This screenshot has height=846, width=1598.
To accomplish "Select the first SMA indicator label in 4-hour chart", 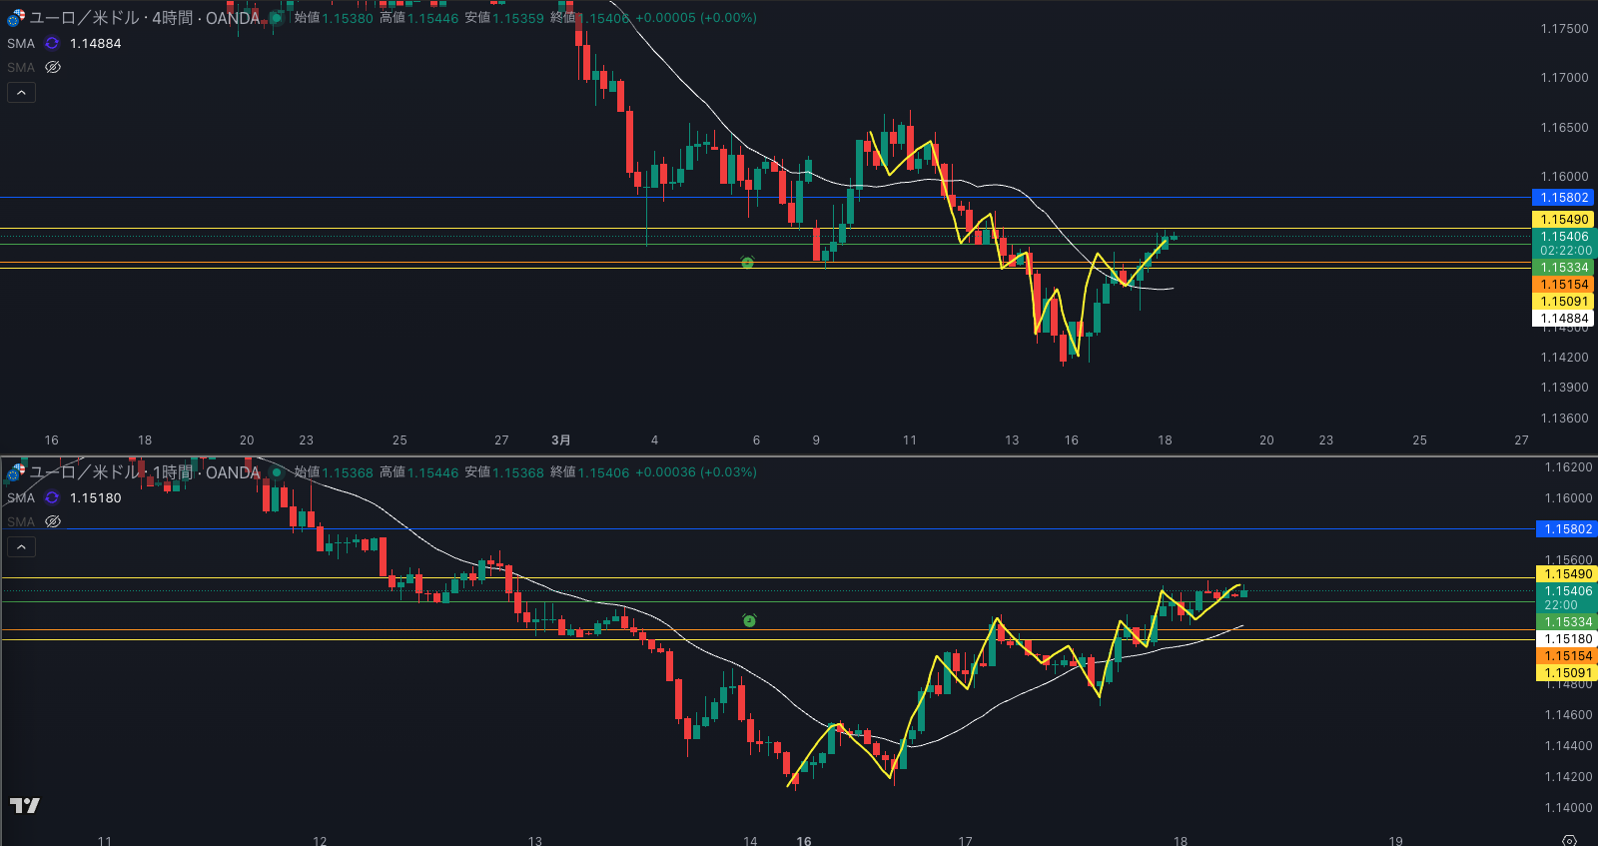I will tap(21, 43).
